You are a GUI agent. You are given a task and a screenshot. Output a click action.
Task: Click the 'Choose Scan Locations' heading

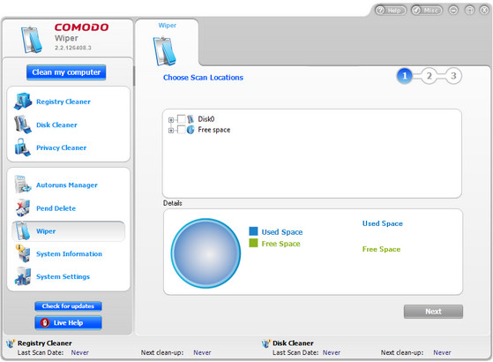pos(203,78)
